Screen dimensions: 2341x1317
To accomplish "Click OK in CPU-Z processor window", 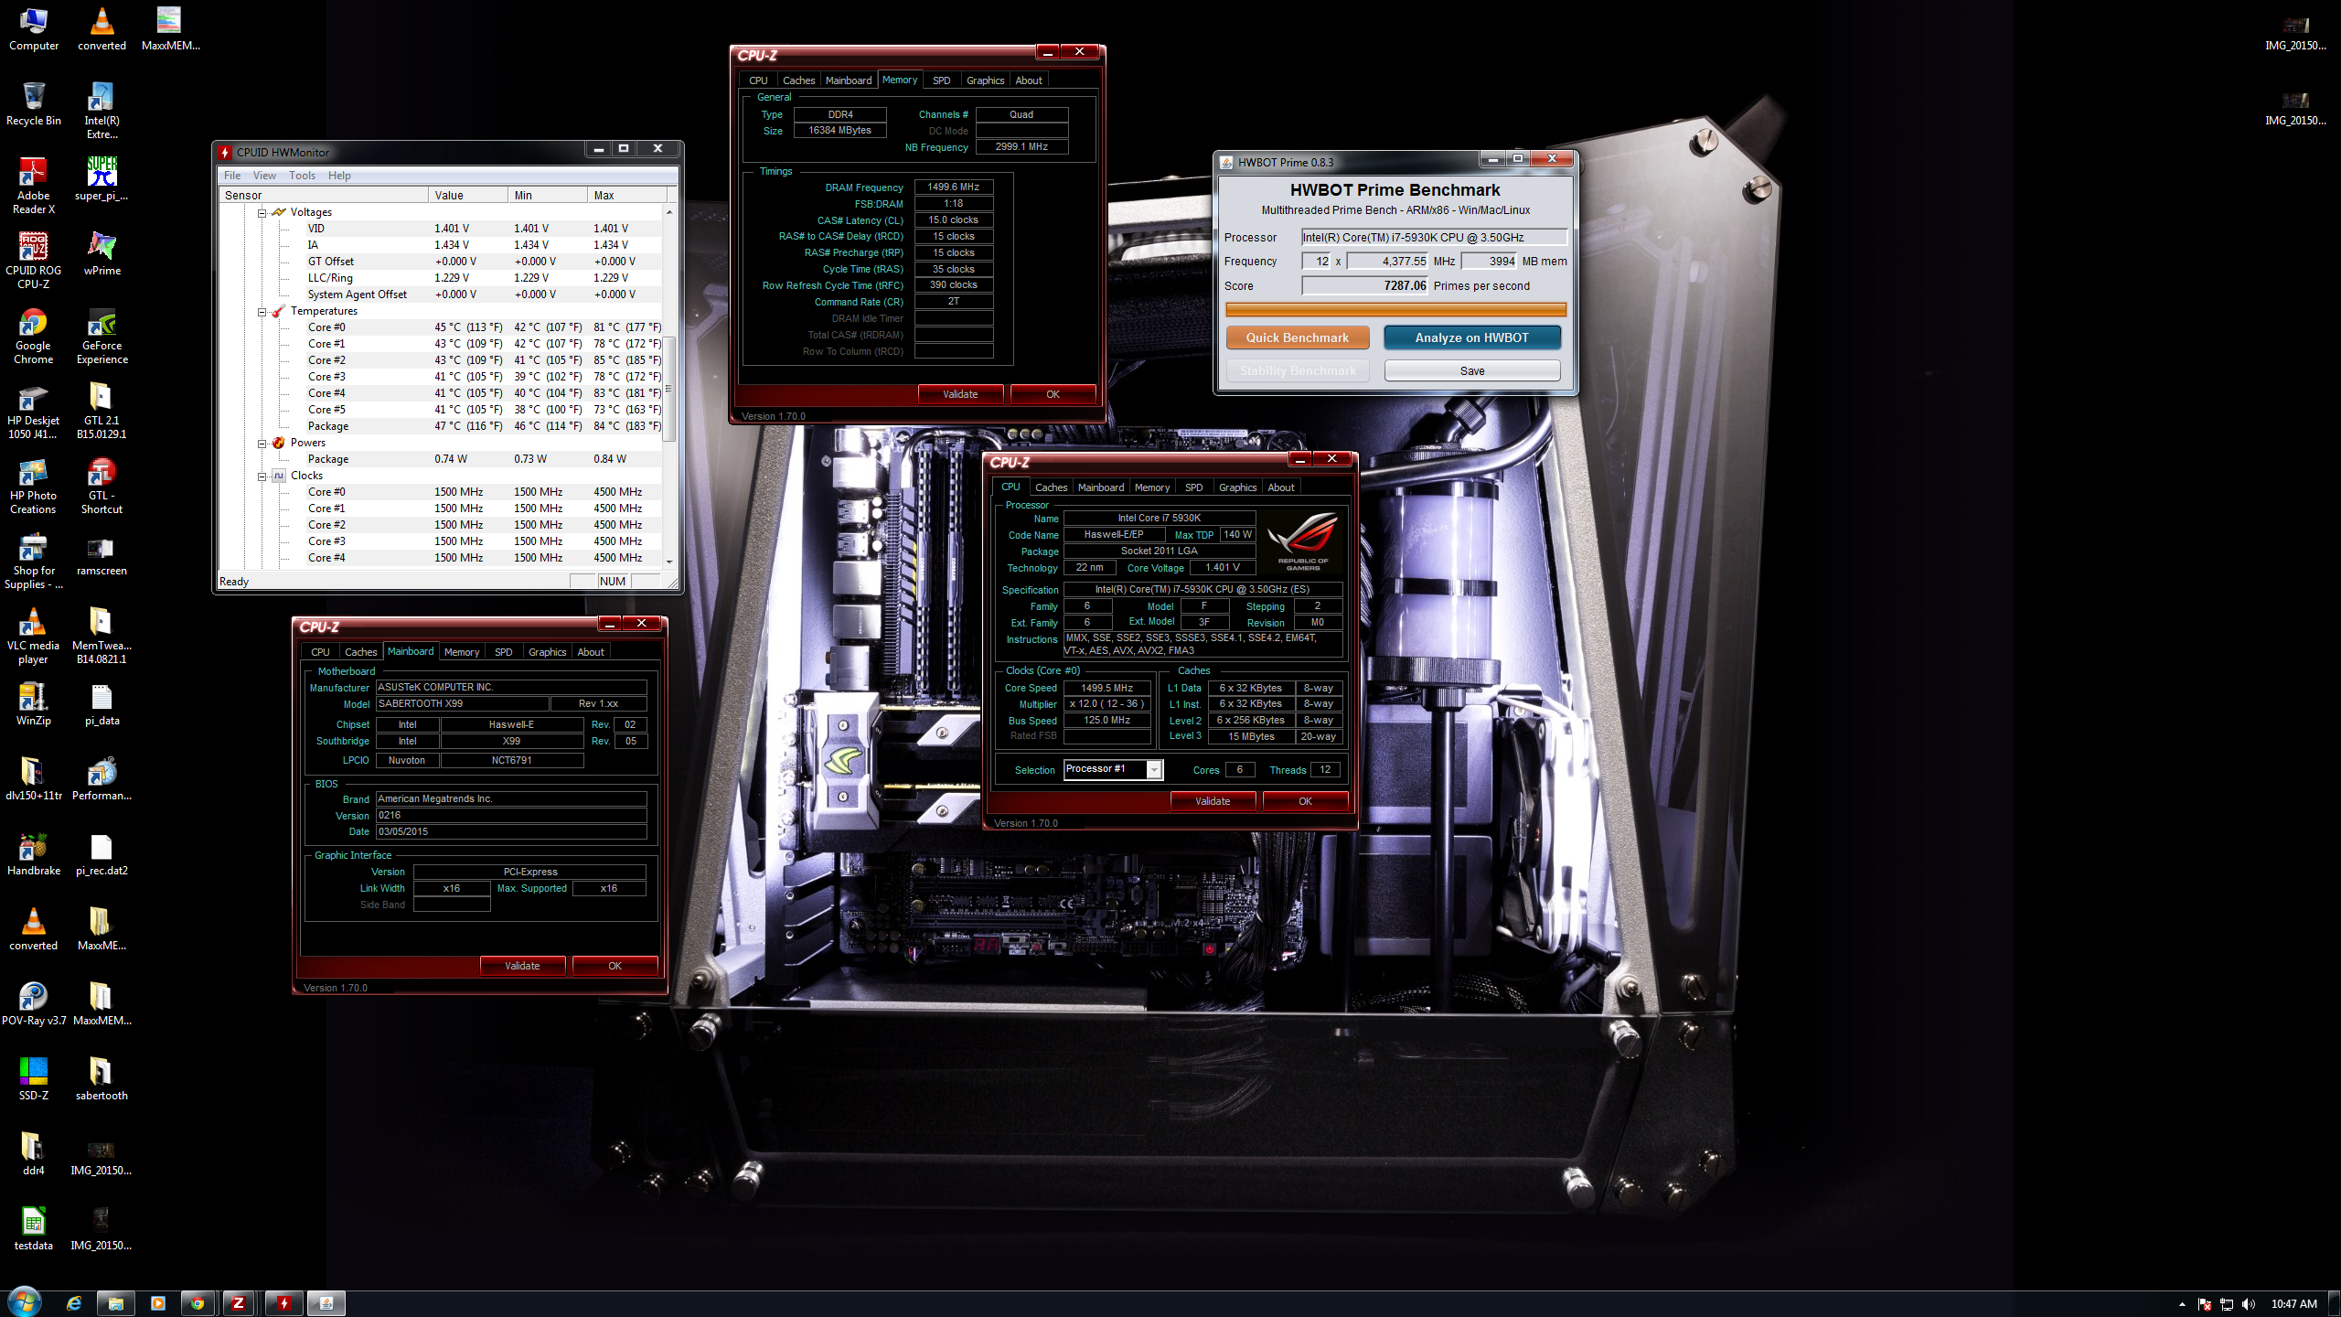I will (1305, 801).
